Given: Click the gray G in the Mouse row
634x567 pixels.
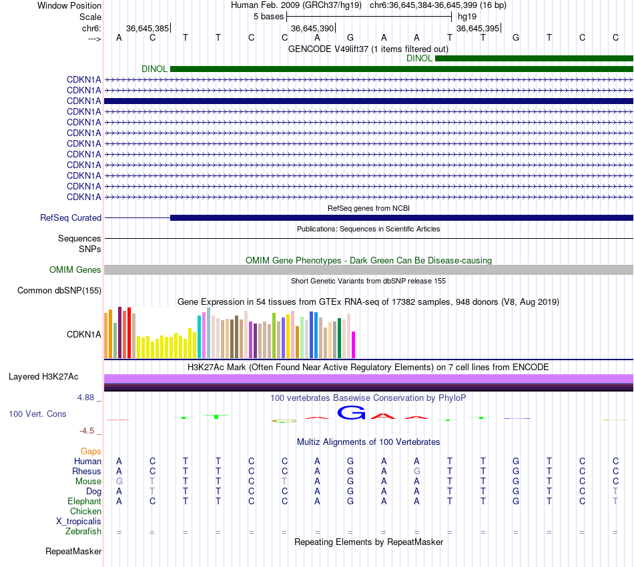Looking at the screenshot, I should pyautogui.click(x=119, y=482).
